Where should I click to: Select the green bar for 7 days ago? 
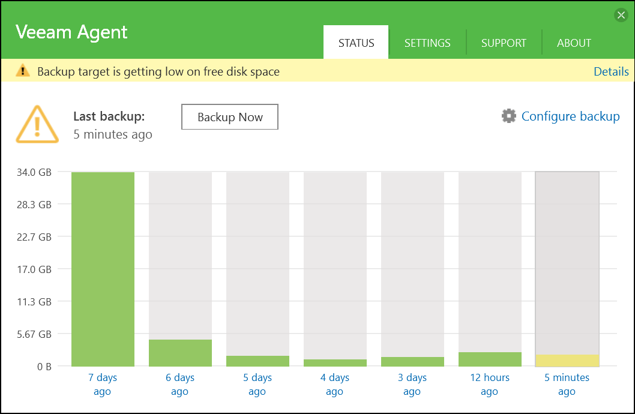[102, 270]
